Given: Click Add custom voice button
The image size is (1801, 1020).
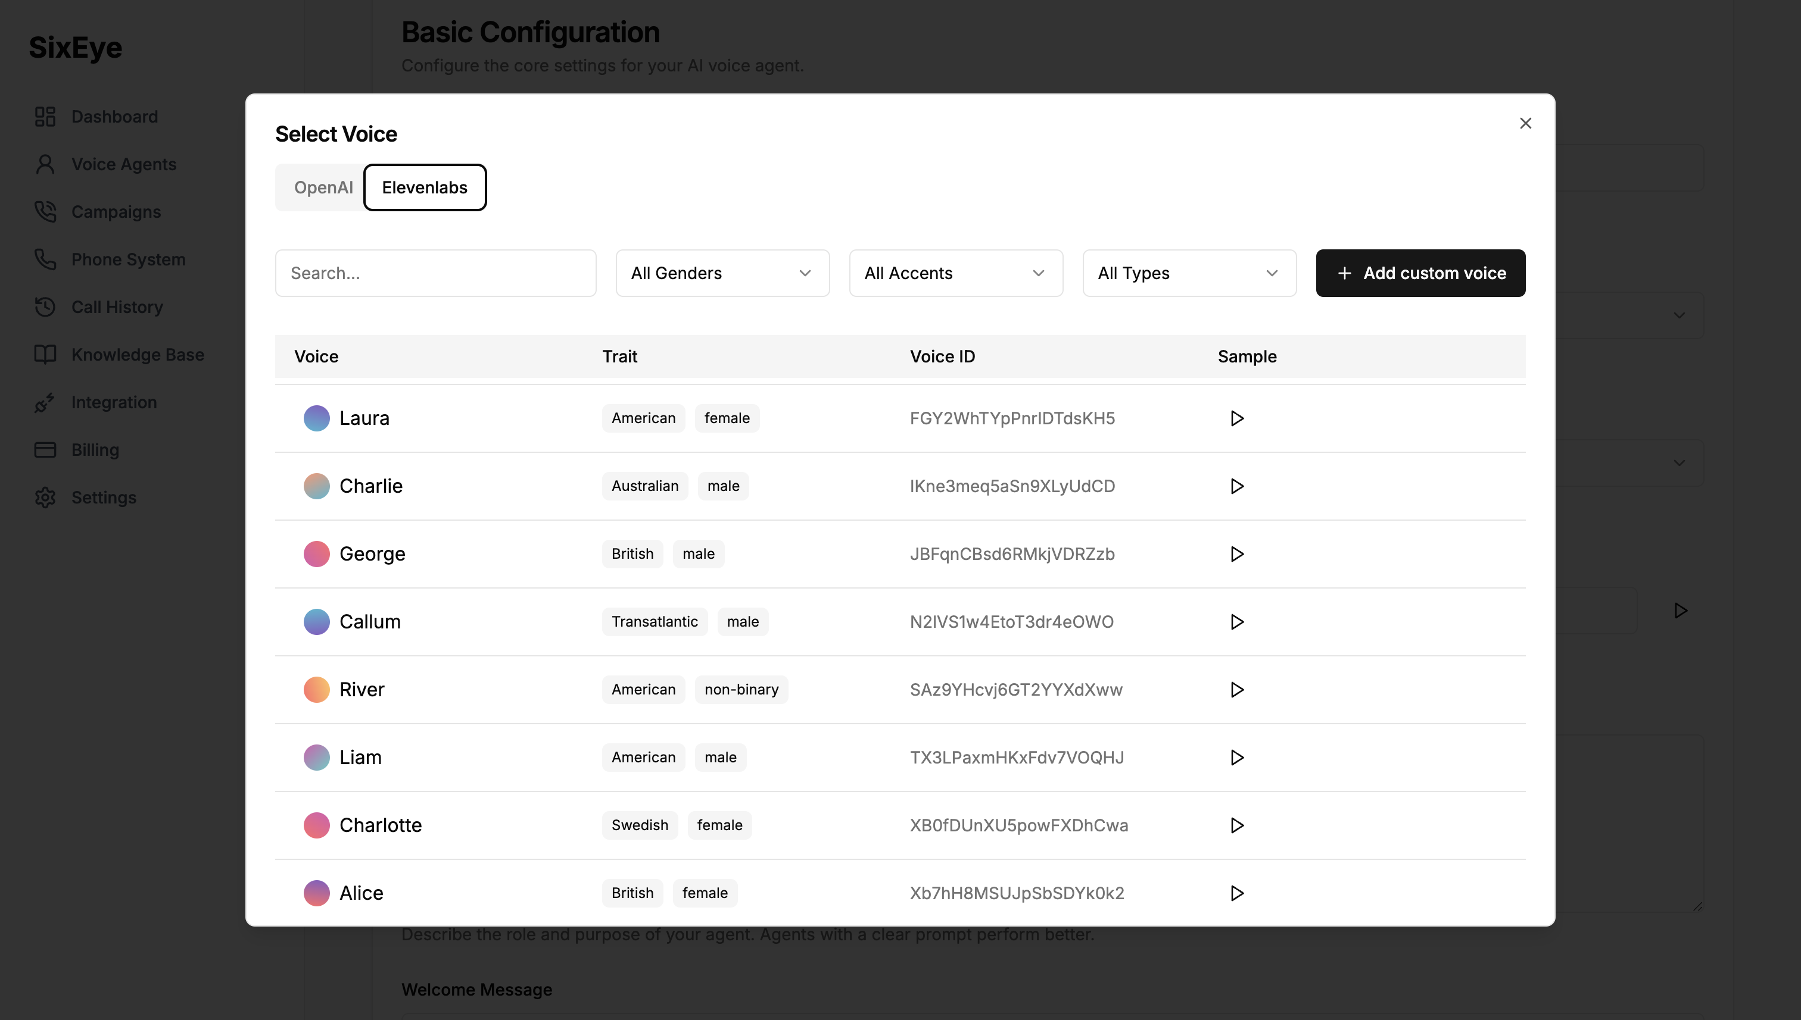Looking at the screenshot, I should pos(1420,273).
